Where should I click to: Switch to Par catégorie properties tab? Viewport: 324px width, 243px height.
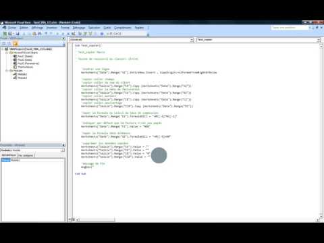click(26, 155)
